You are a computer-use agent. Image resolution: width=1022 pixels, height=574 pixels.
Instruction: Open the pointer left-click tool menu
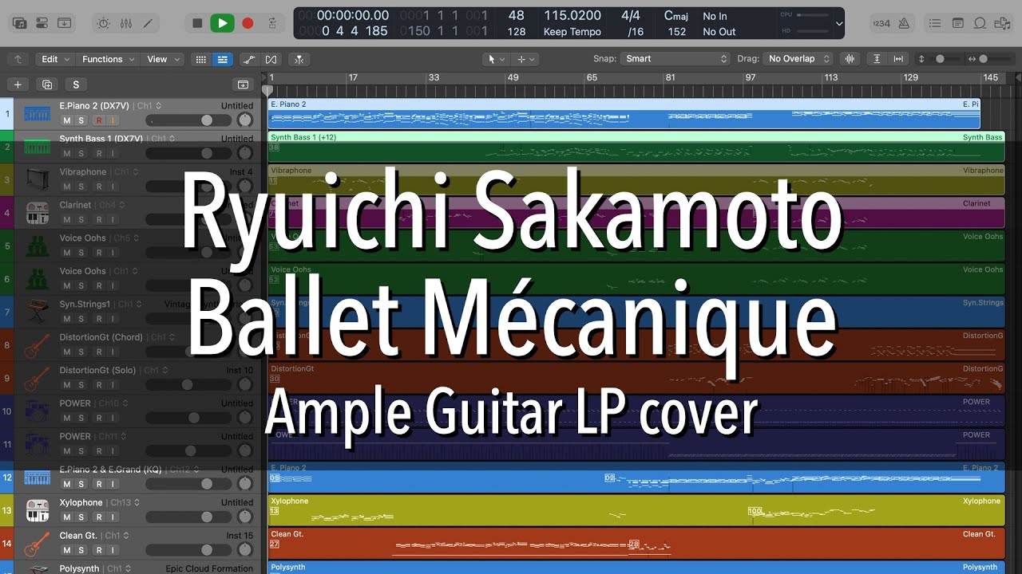click(x=496, y=59)
